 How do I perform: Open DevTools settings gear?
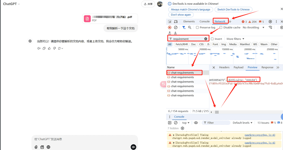click(x=270, y=22)
